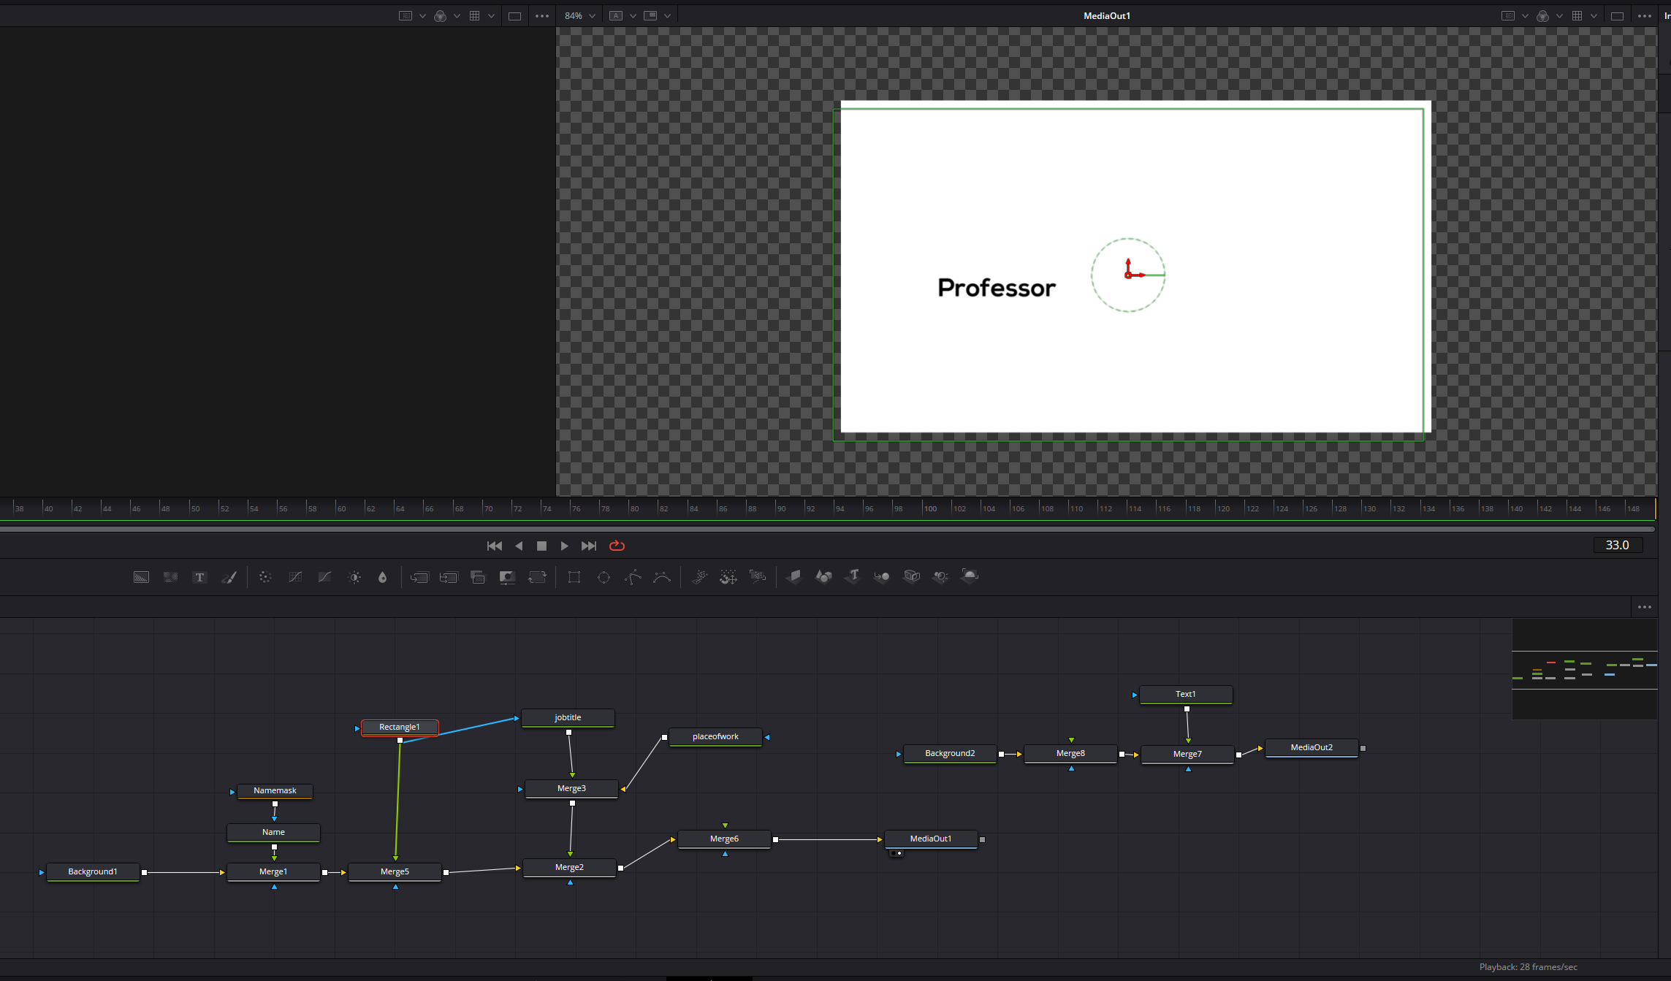Add a Channel Booleans node from toolbar
The image size is (1671, 981).
tap(449, 577)
